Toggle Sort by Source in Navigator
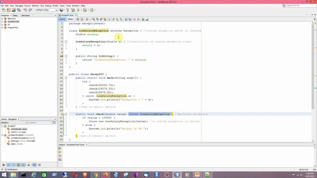This screenshot has width=317, height=178. pos(39,165)
